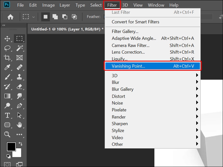Screen dimensions: 223x167
Task: Select the Hand tool
Action: click(x=20, y=125)
